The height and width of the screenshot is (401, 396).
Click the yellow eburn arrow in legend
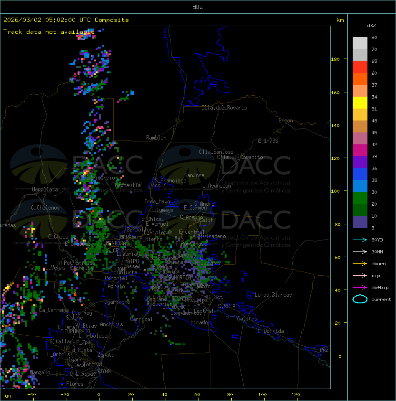click(x=360, y=264)
